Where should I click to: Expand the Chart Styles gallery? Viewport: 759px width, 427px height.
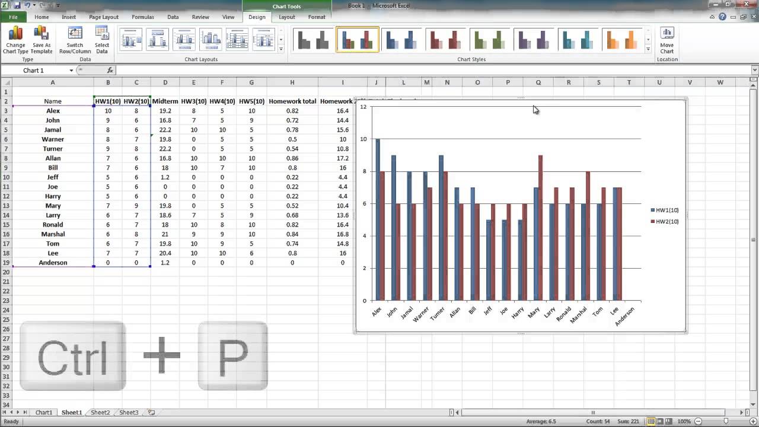pos(648,49)
